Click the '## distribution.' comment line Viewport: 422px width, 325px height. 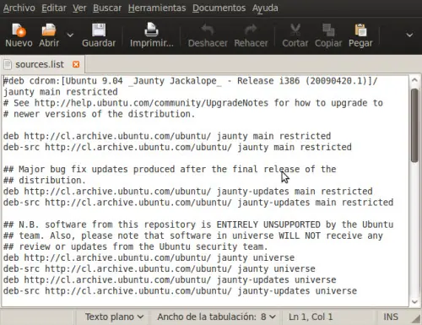point(45,181)
